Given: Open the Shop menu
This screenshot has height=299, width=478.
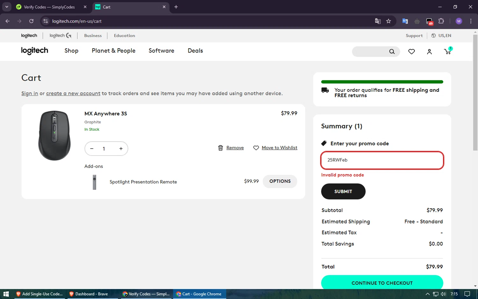Looking at the screenshot, I should coord(71,51).
